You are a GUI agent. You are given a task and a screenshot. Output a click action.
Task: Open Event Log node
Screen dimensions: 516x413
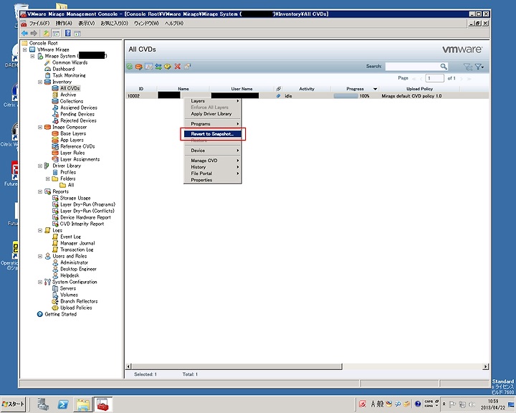coord(70,237)
